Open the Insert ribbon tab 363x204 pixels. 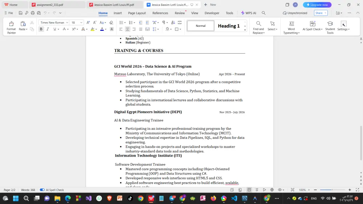[118, 13]
